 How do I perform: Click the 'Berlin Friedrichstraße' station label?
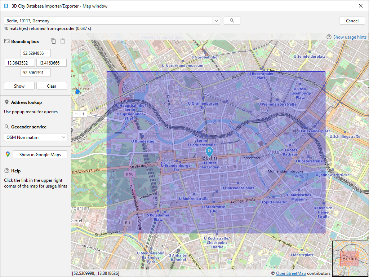click(x=202, y=142)
